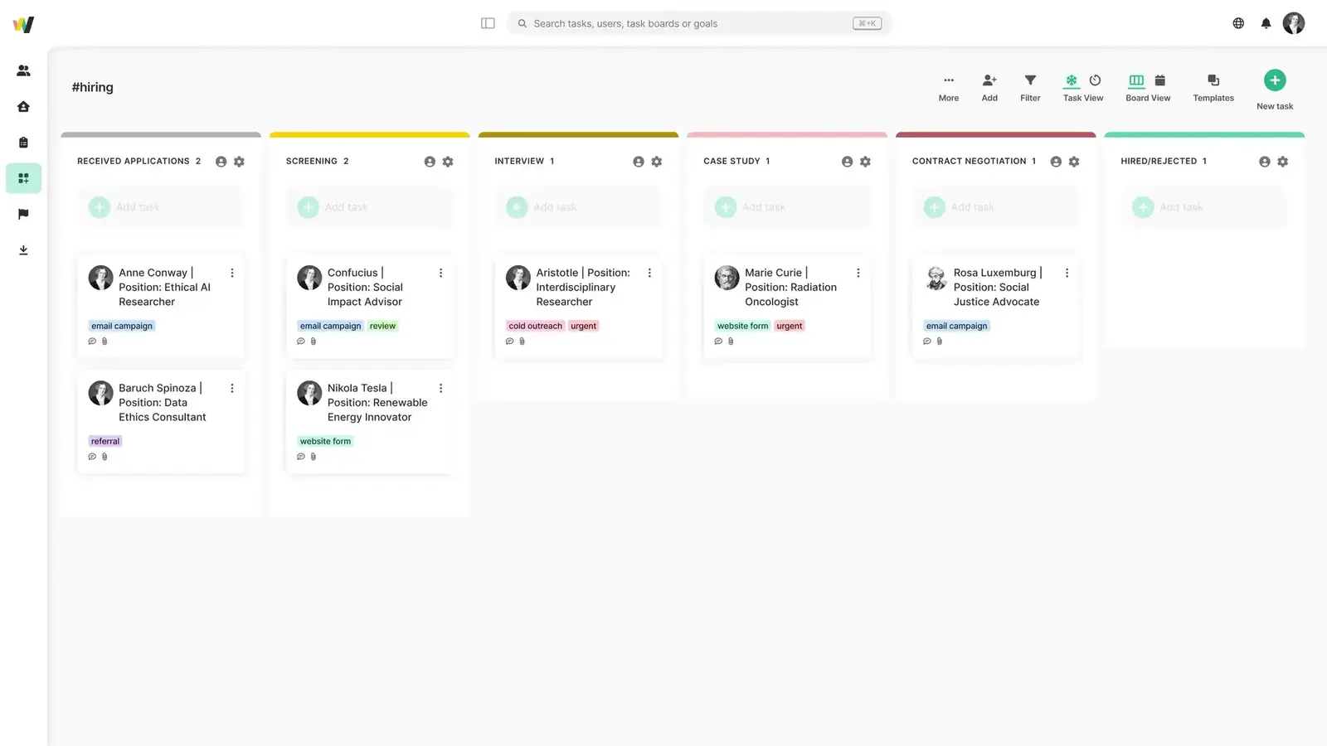The image size is (1327, 746).
Task: Select the snowflake Task View tab
Action: point(1072,80)
